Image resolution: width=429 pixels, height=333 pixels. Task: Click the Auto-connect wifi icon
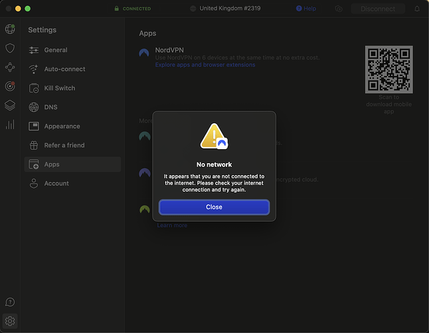click(x=34, y=69)
